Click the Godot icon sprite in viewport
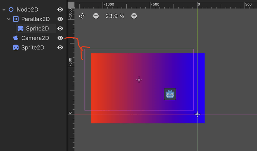This screenshot has height=151, width=257. click(170, 94)
